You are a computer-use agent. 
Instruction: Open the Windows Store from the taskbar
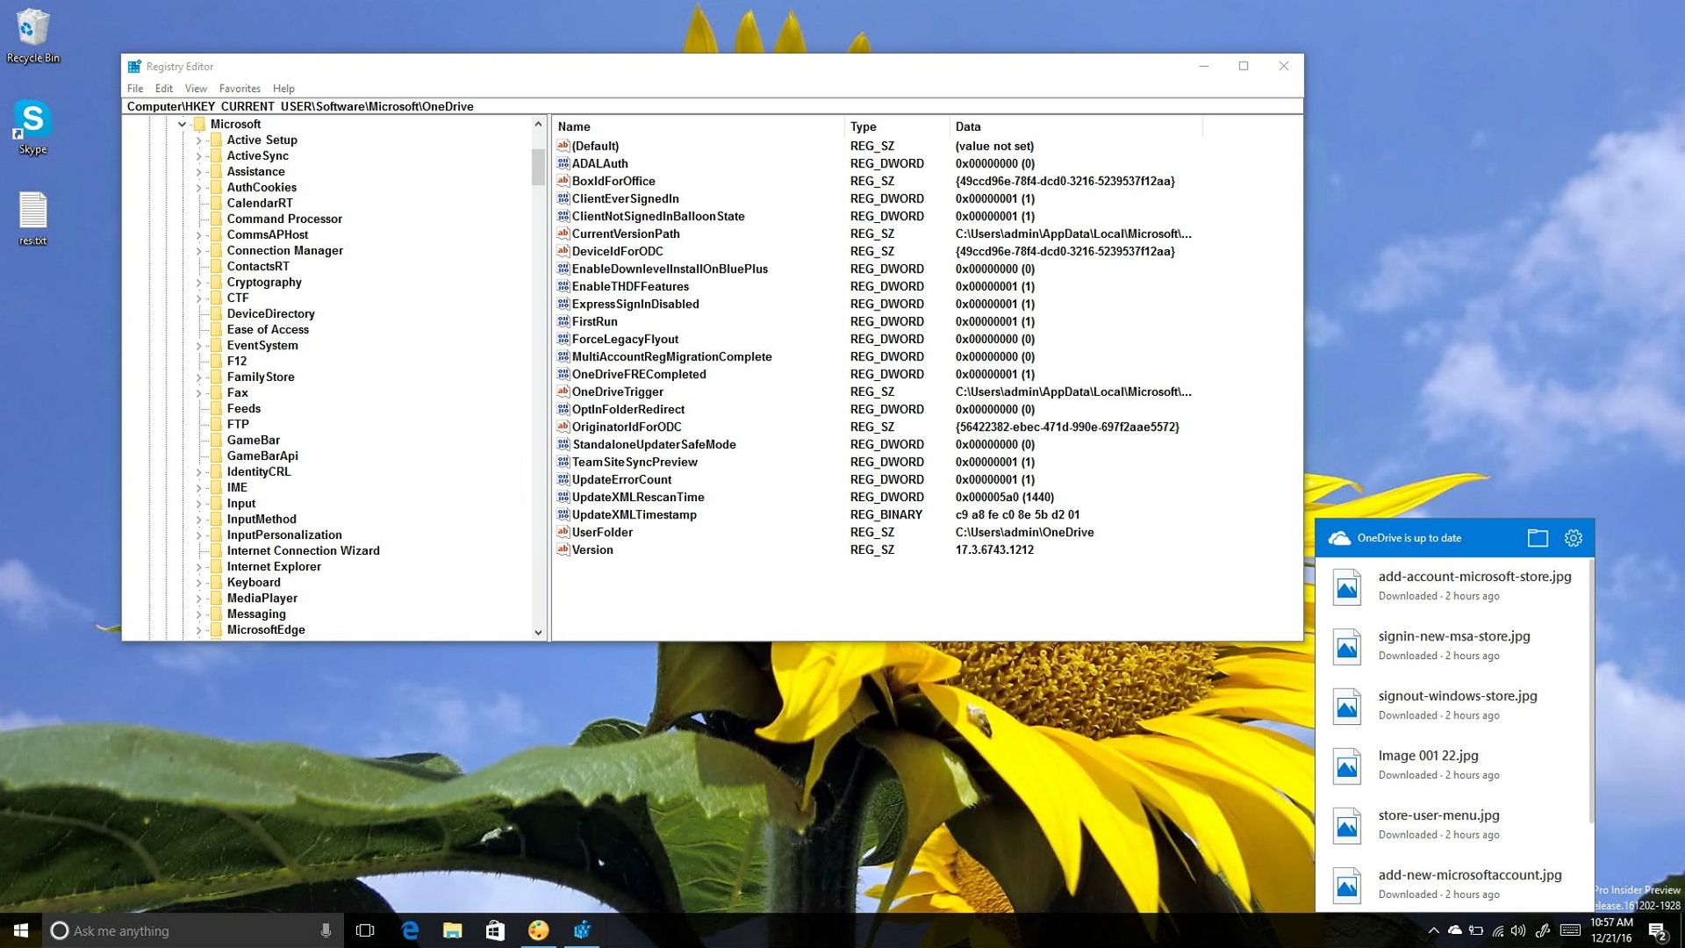click(495, 930)
